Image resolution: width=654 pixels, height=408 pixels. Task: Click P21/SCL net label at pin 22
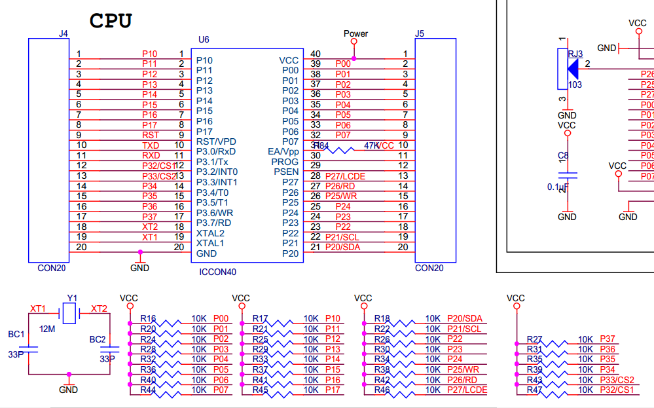pos(342,237)
